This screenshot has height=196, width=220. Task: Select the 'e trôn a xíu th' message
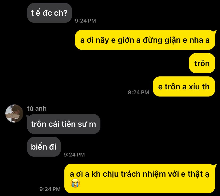[x=184, y=86]
